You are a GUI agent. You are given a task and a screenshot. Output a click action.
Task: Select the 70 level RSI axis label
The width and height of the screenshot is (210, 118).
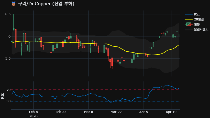coord(8,90)
